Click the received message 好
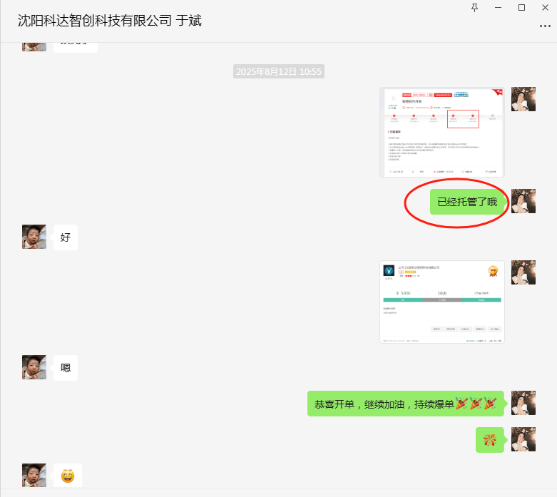The height and width of the screenshot is (497, 557). click(x=66, y=237)
